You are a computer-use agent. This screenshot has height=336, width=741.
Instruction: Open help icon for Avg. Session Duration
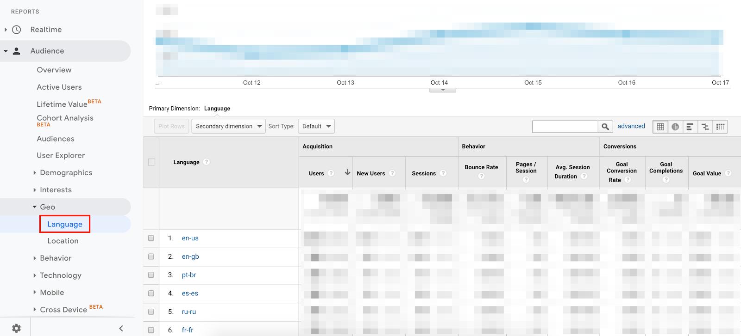(x=584, y=176)
